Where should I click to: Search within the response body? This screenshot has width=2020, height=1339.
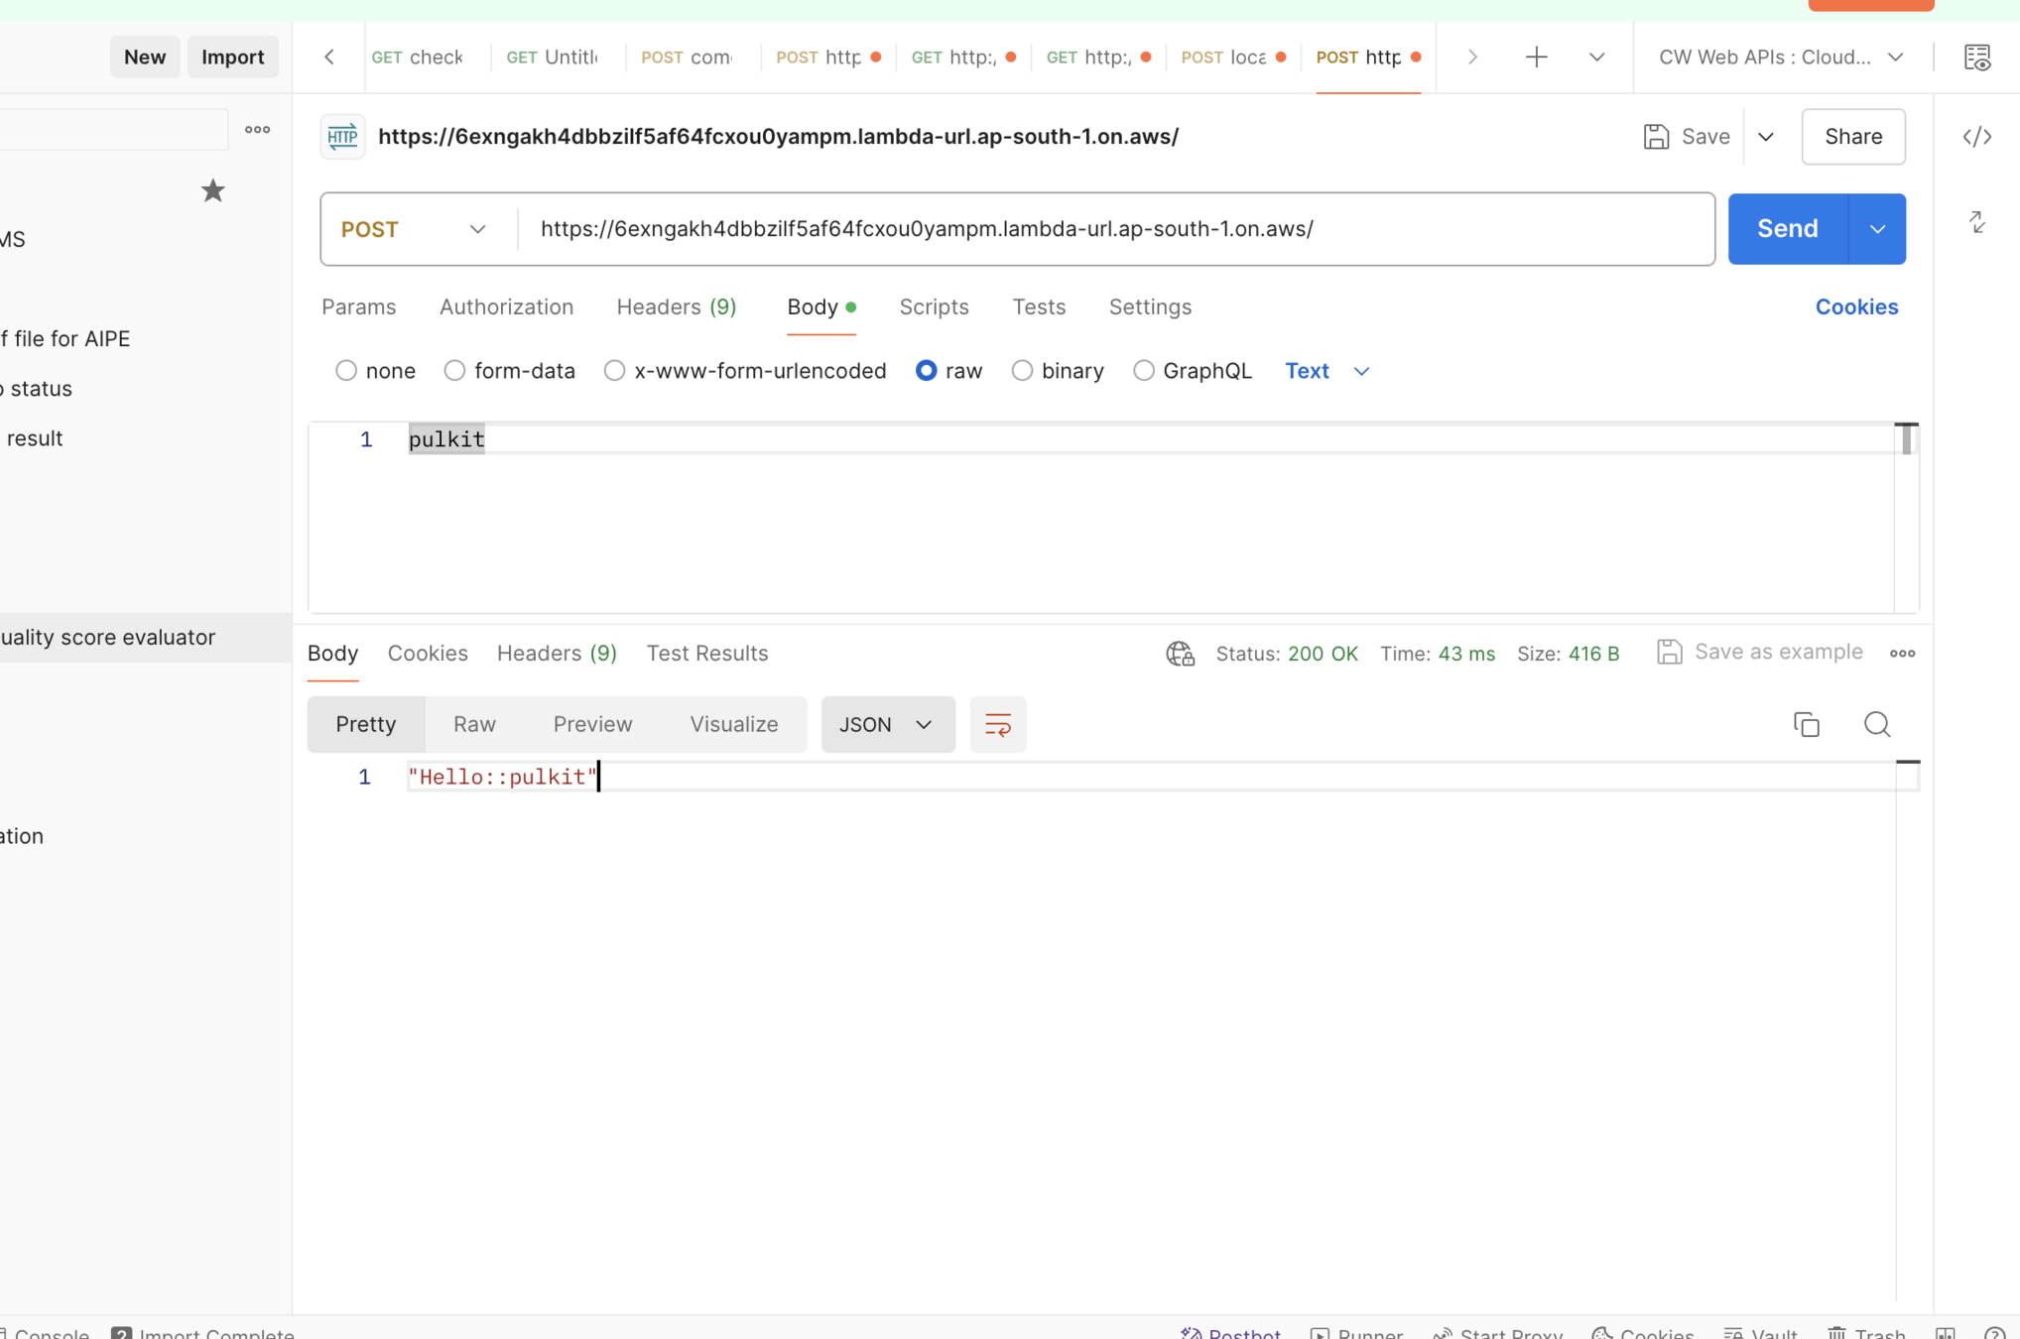(x=1876, y=725)
